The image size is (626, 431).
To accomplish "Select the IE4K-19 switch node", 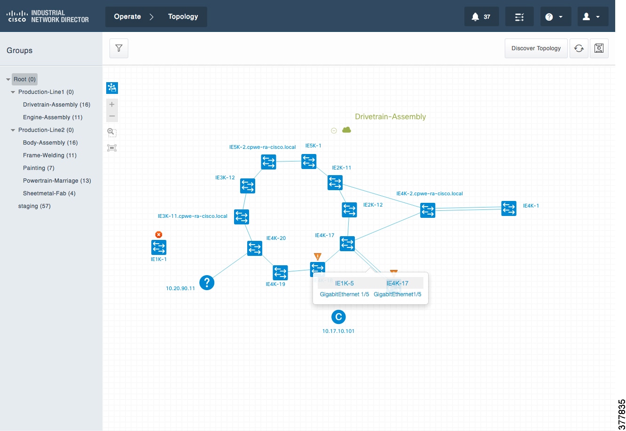I will (280, 273).
